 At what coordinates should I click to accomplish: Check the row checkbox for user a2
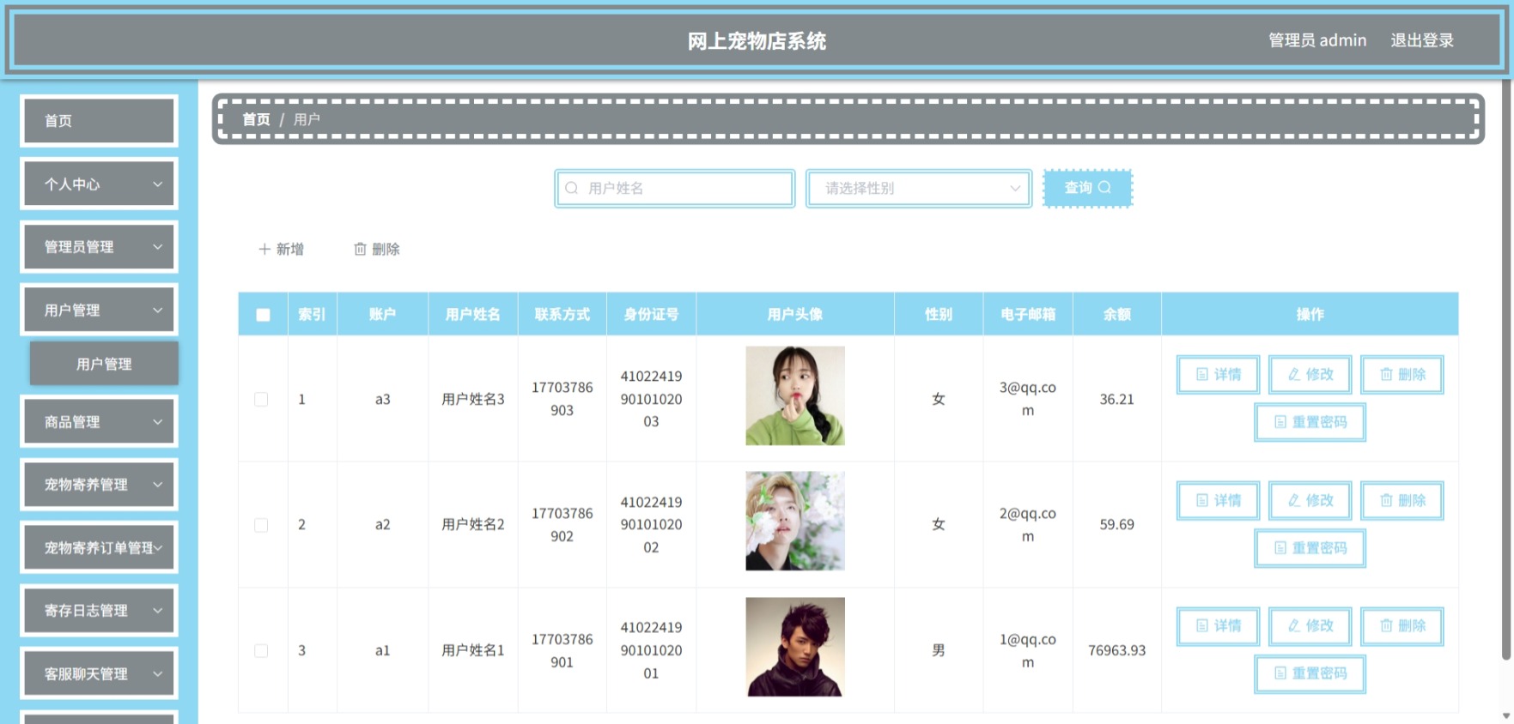[261, 525]
